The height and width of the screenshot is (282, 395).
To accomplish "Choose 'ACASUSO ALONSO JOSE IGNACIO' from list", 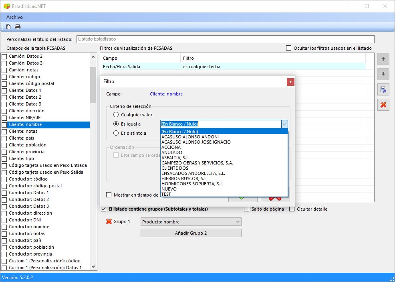I will 224,142.
